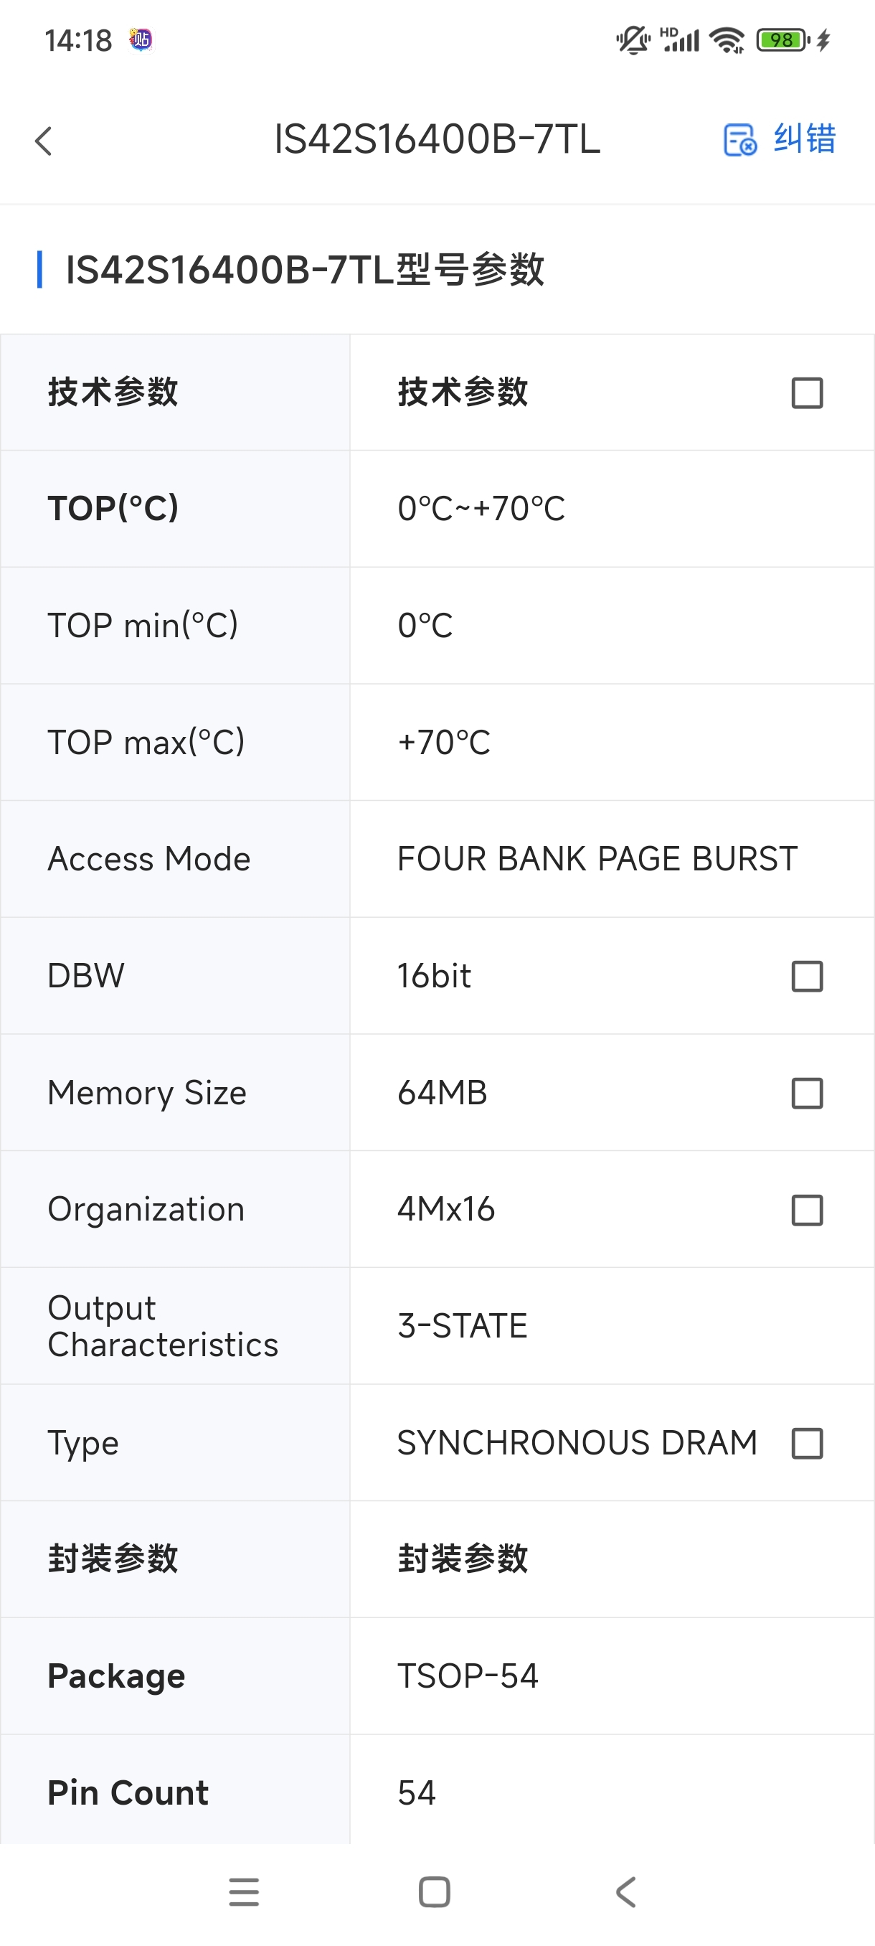The height and width of the screenshot is (1946, 875).
Task: Enable the Organization 4Mx16 checkbox
Action: [807, 1211]
